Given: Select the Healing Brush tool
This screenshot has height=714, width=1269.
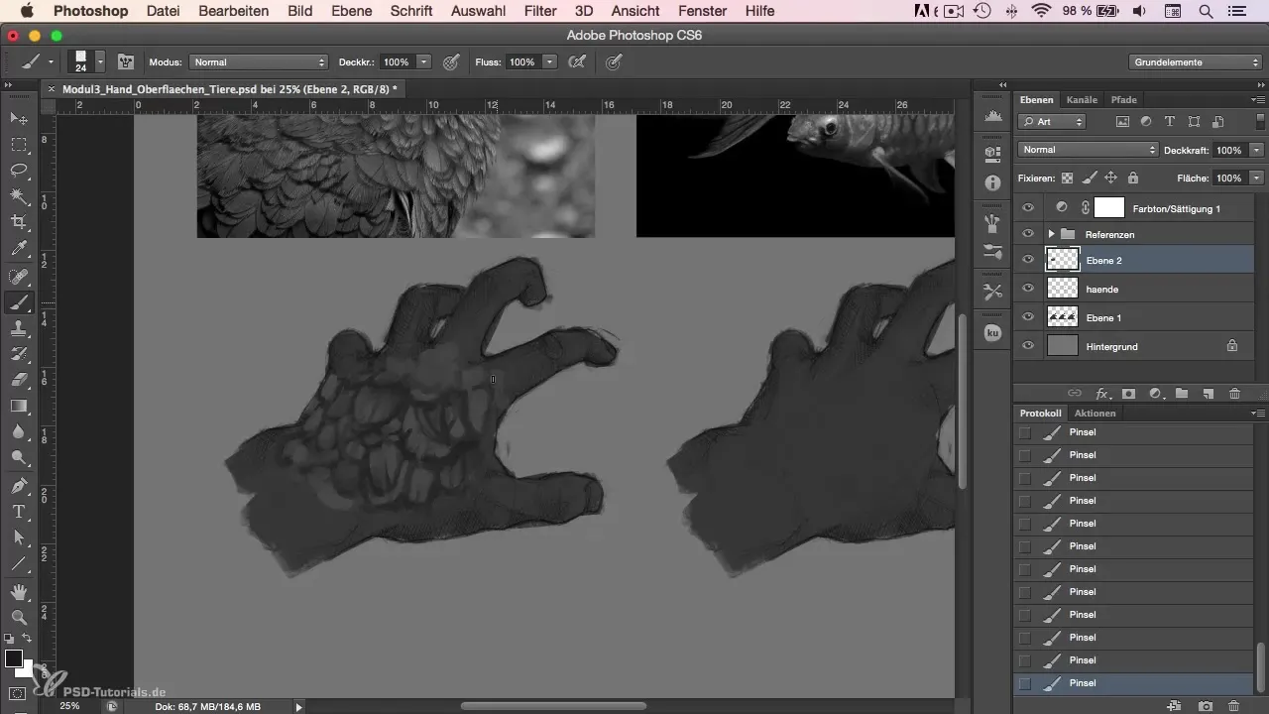Looking at the screenshot, I should click(x=19, y=277).
